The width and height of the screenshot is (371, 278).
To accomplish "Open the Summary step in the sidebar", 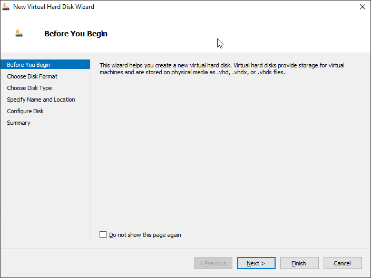I will (x=18, y=123).
